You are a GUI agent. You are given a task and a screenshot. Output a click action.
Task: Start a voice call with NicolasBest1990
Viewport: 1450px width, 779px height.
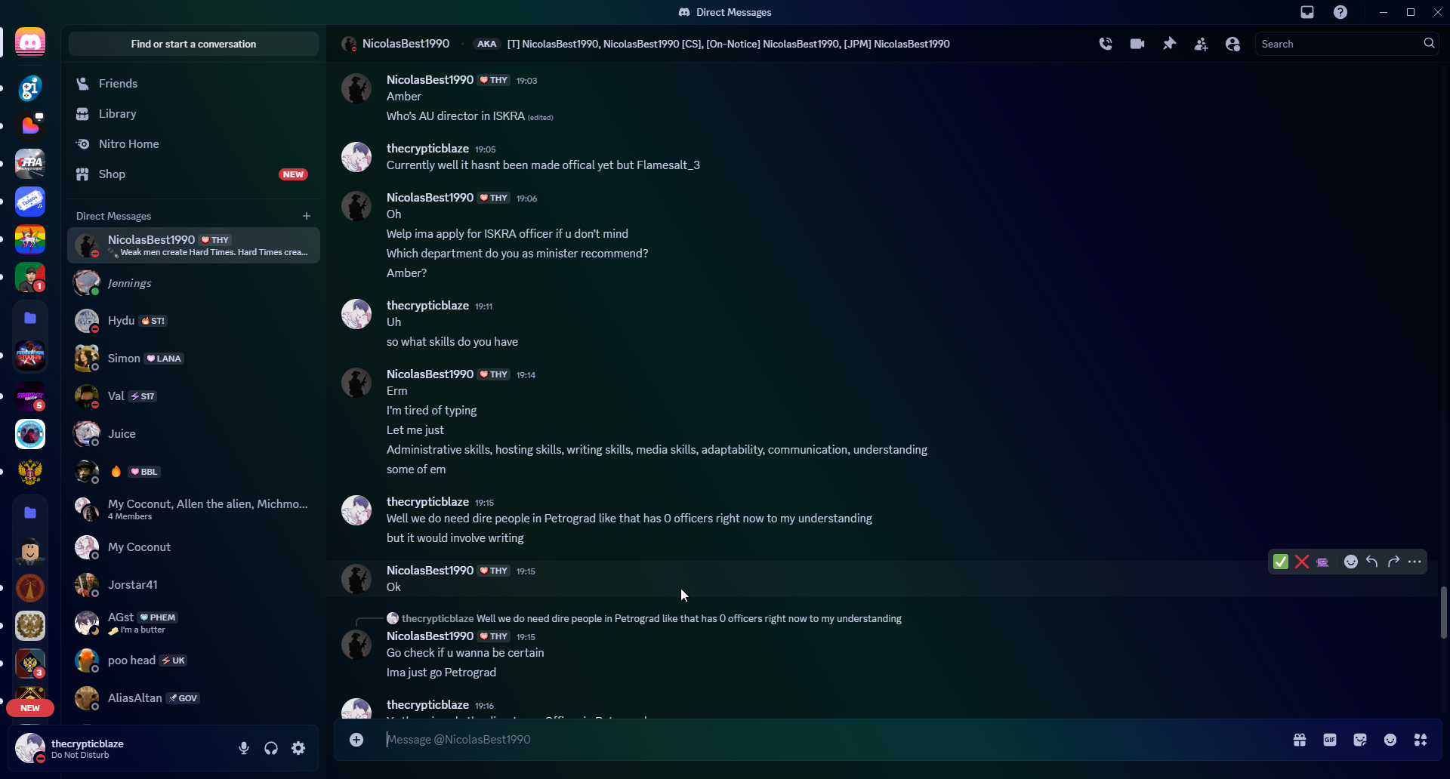[x=1106, y=44]
